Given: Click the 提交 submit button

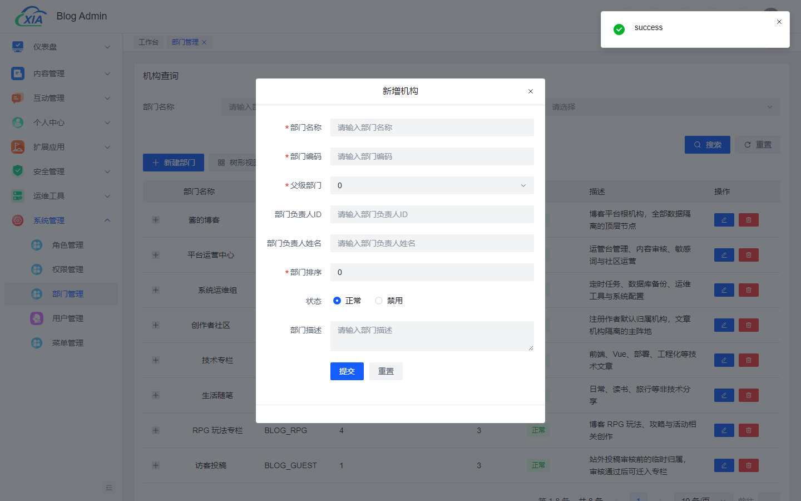Looking at the screenshot, I should (x=347, y=371).
